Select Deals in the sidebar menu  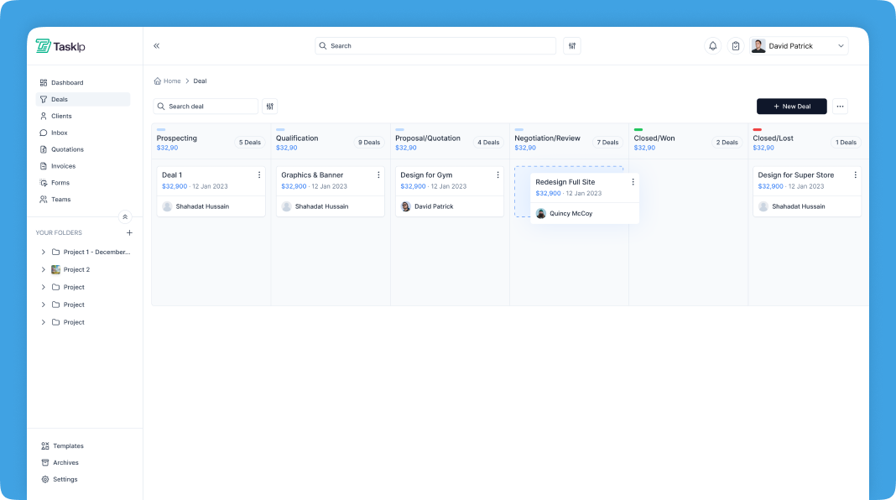click(58, 99)
